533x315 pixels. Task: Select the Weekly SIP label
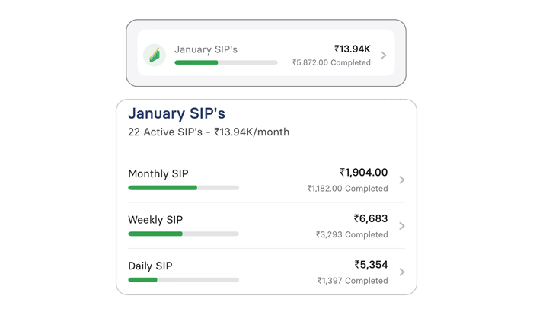click(x=155, y=220)
